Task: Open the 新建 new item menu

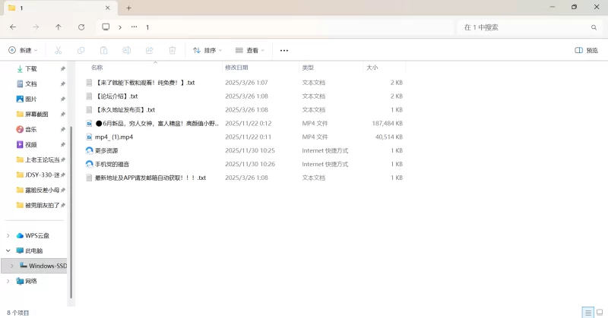Action: [22, 50]
